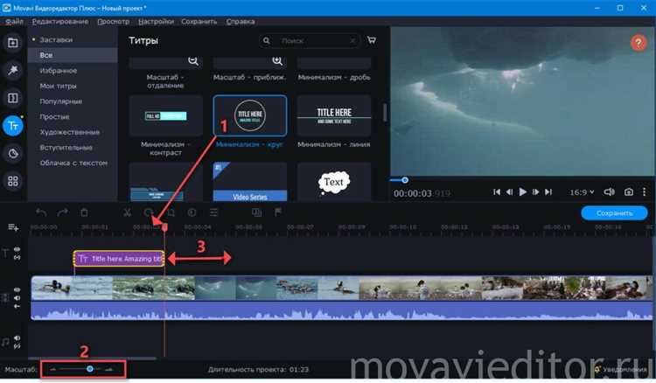This screenshot has height=383, width=656.
Task: Open the Редактирование menu
Action: 59,21
